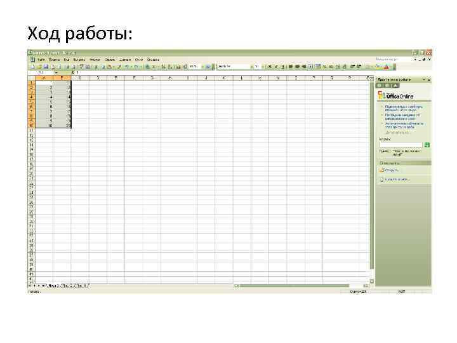Cut selection with the scissors icon

tap(96, 67)
